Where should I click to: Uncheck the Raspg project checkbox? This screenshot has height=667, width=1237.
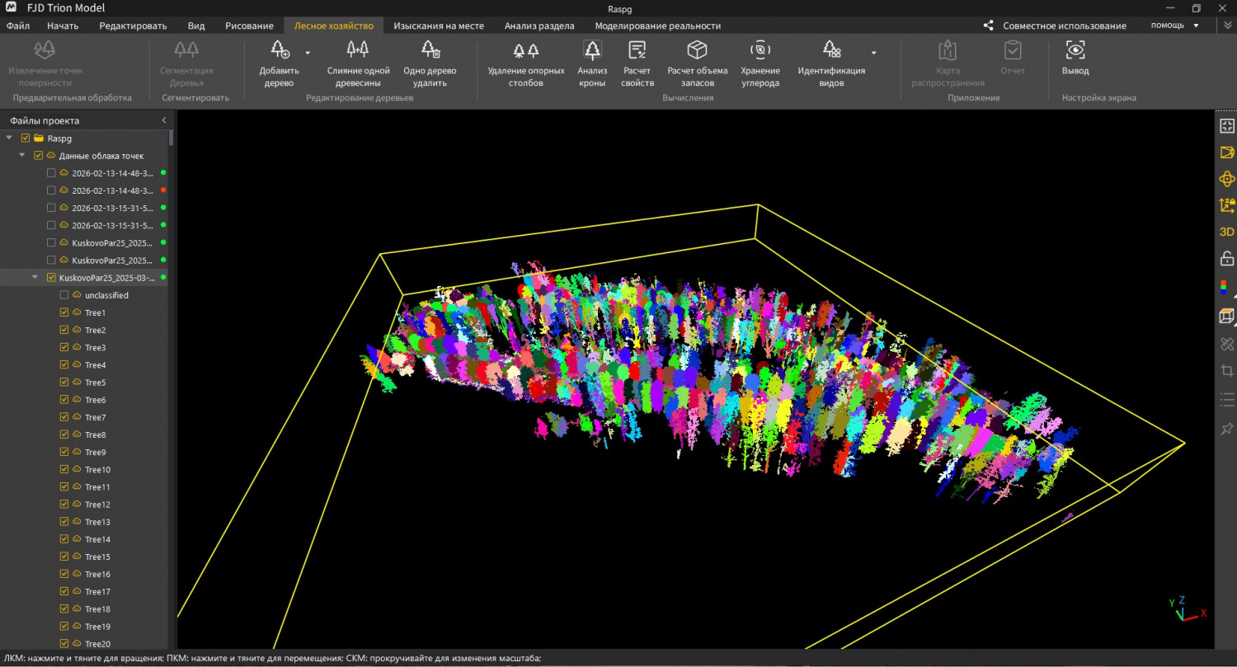pos(26,139)
